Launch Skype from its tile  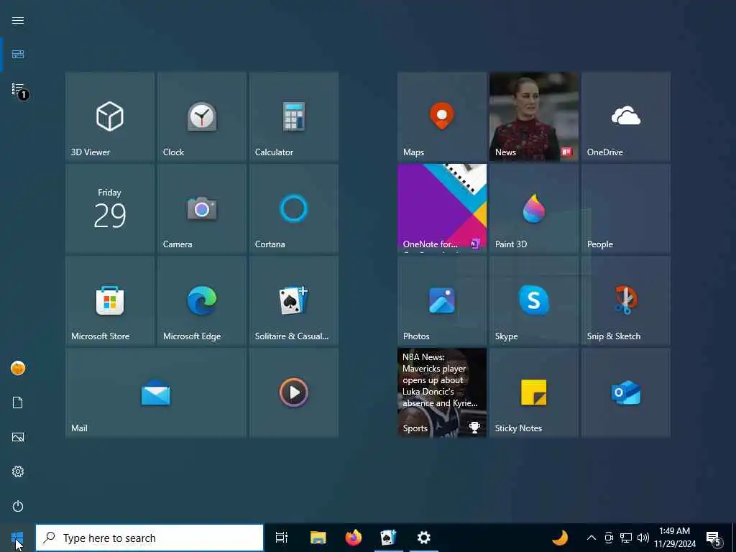click(534, 300)
